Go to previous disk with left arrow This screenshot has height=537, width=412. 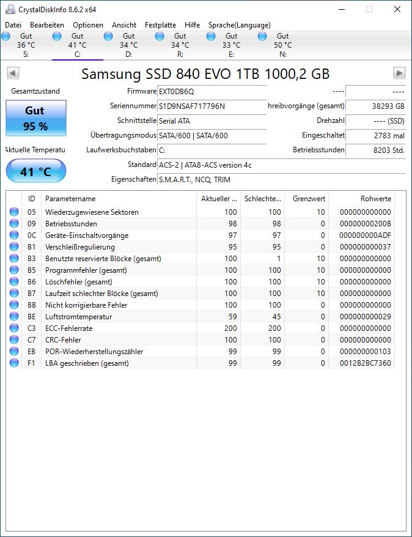point(13,73)
